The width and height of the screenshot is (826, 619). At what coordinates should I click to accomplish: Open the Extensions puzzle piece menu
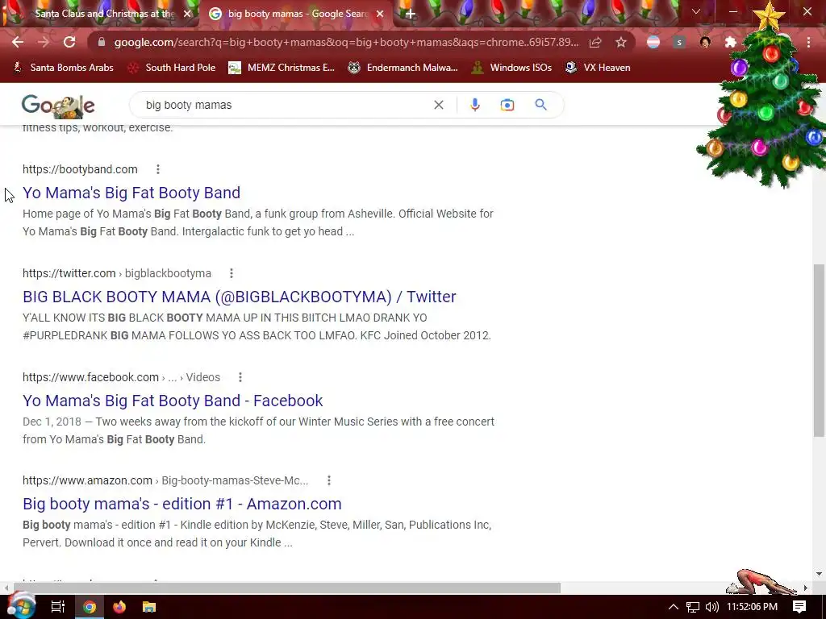[731, 42]
